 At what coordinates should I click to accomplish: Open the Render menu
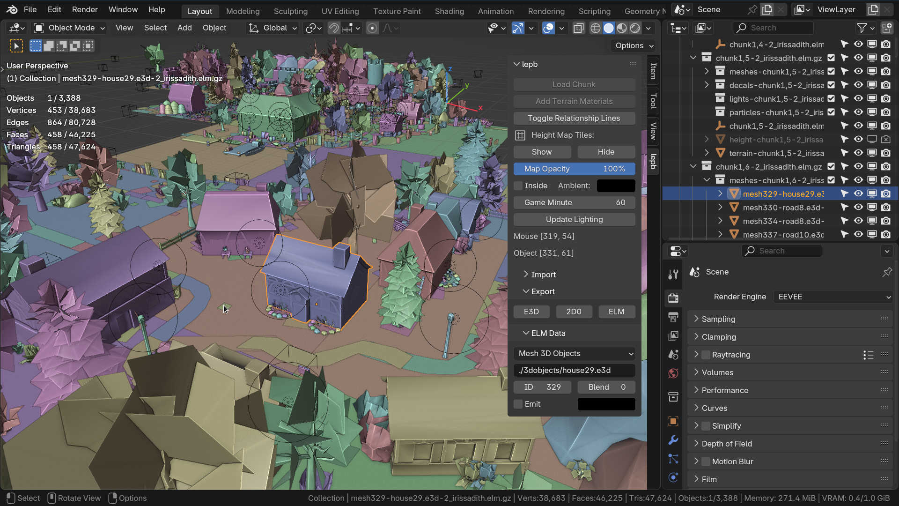85,9
